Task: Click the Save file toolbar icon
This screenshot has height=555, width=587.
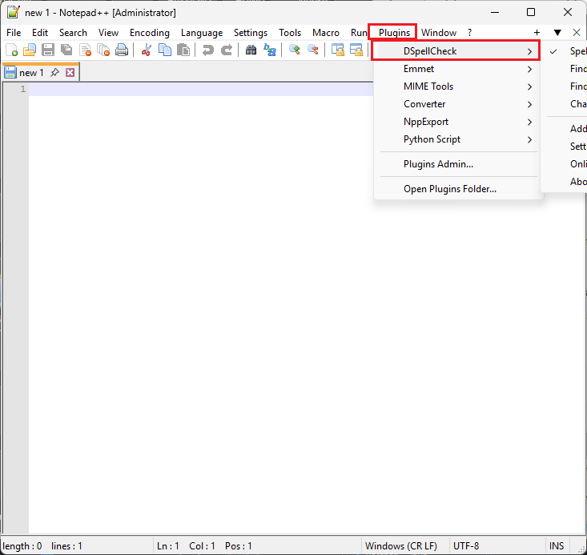Action: click(x=48, y=50)
